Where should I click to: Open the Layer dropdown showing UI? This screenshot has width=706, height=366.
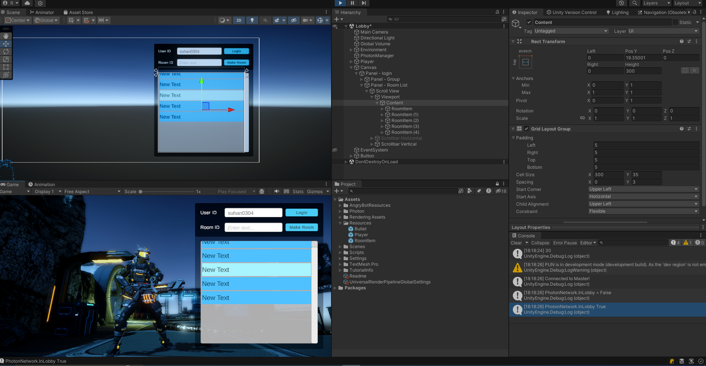tap(663, 31)
